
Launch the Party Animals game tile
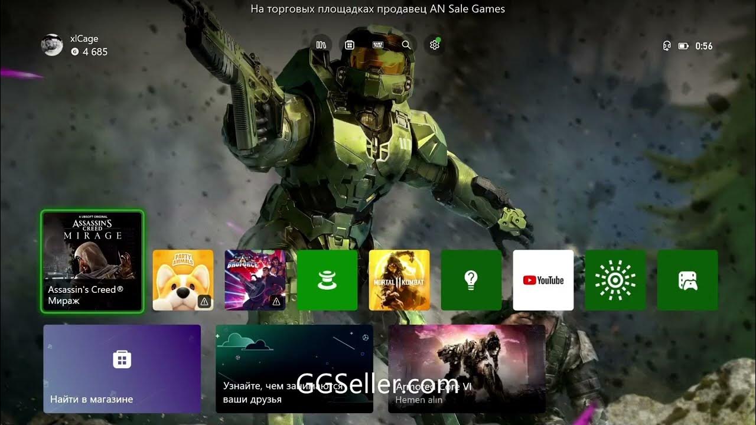(183, 280)
